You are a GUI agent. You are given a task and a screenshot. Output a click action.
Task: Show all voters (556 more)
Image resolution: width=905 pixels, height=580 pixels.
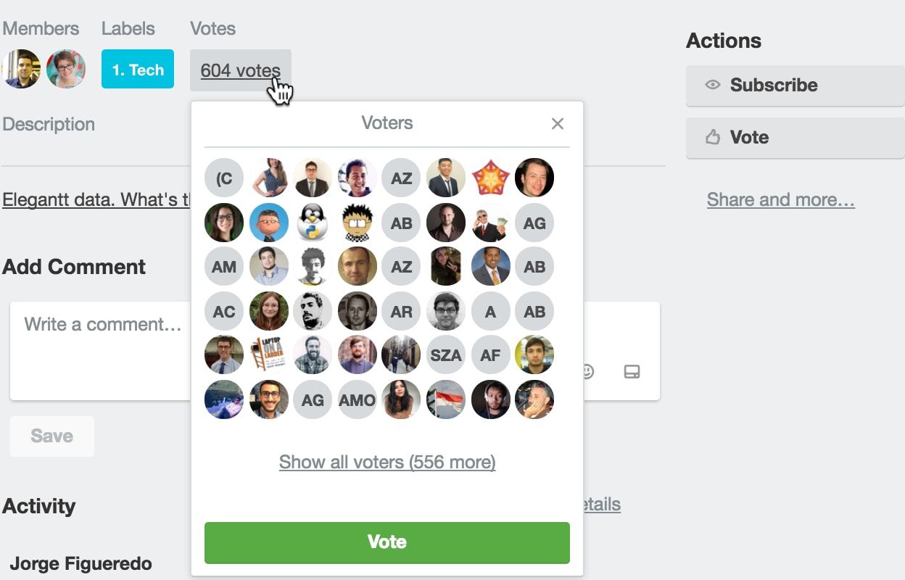387,462
